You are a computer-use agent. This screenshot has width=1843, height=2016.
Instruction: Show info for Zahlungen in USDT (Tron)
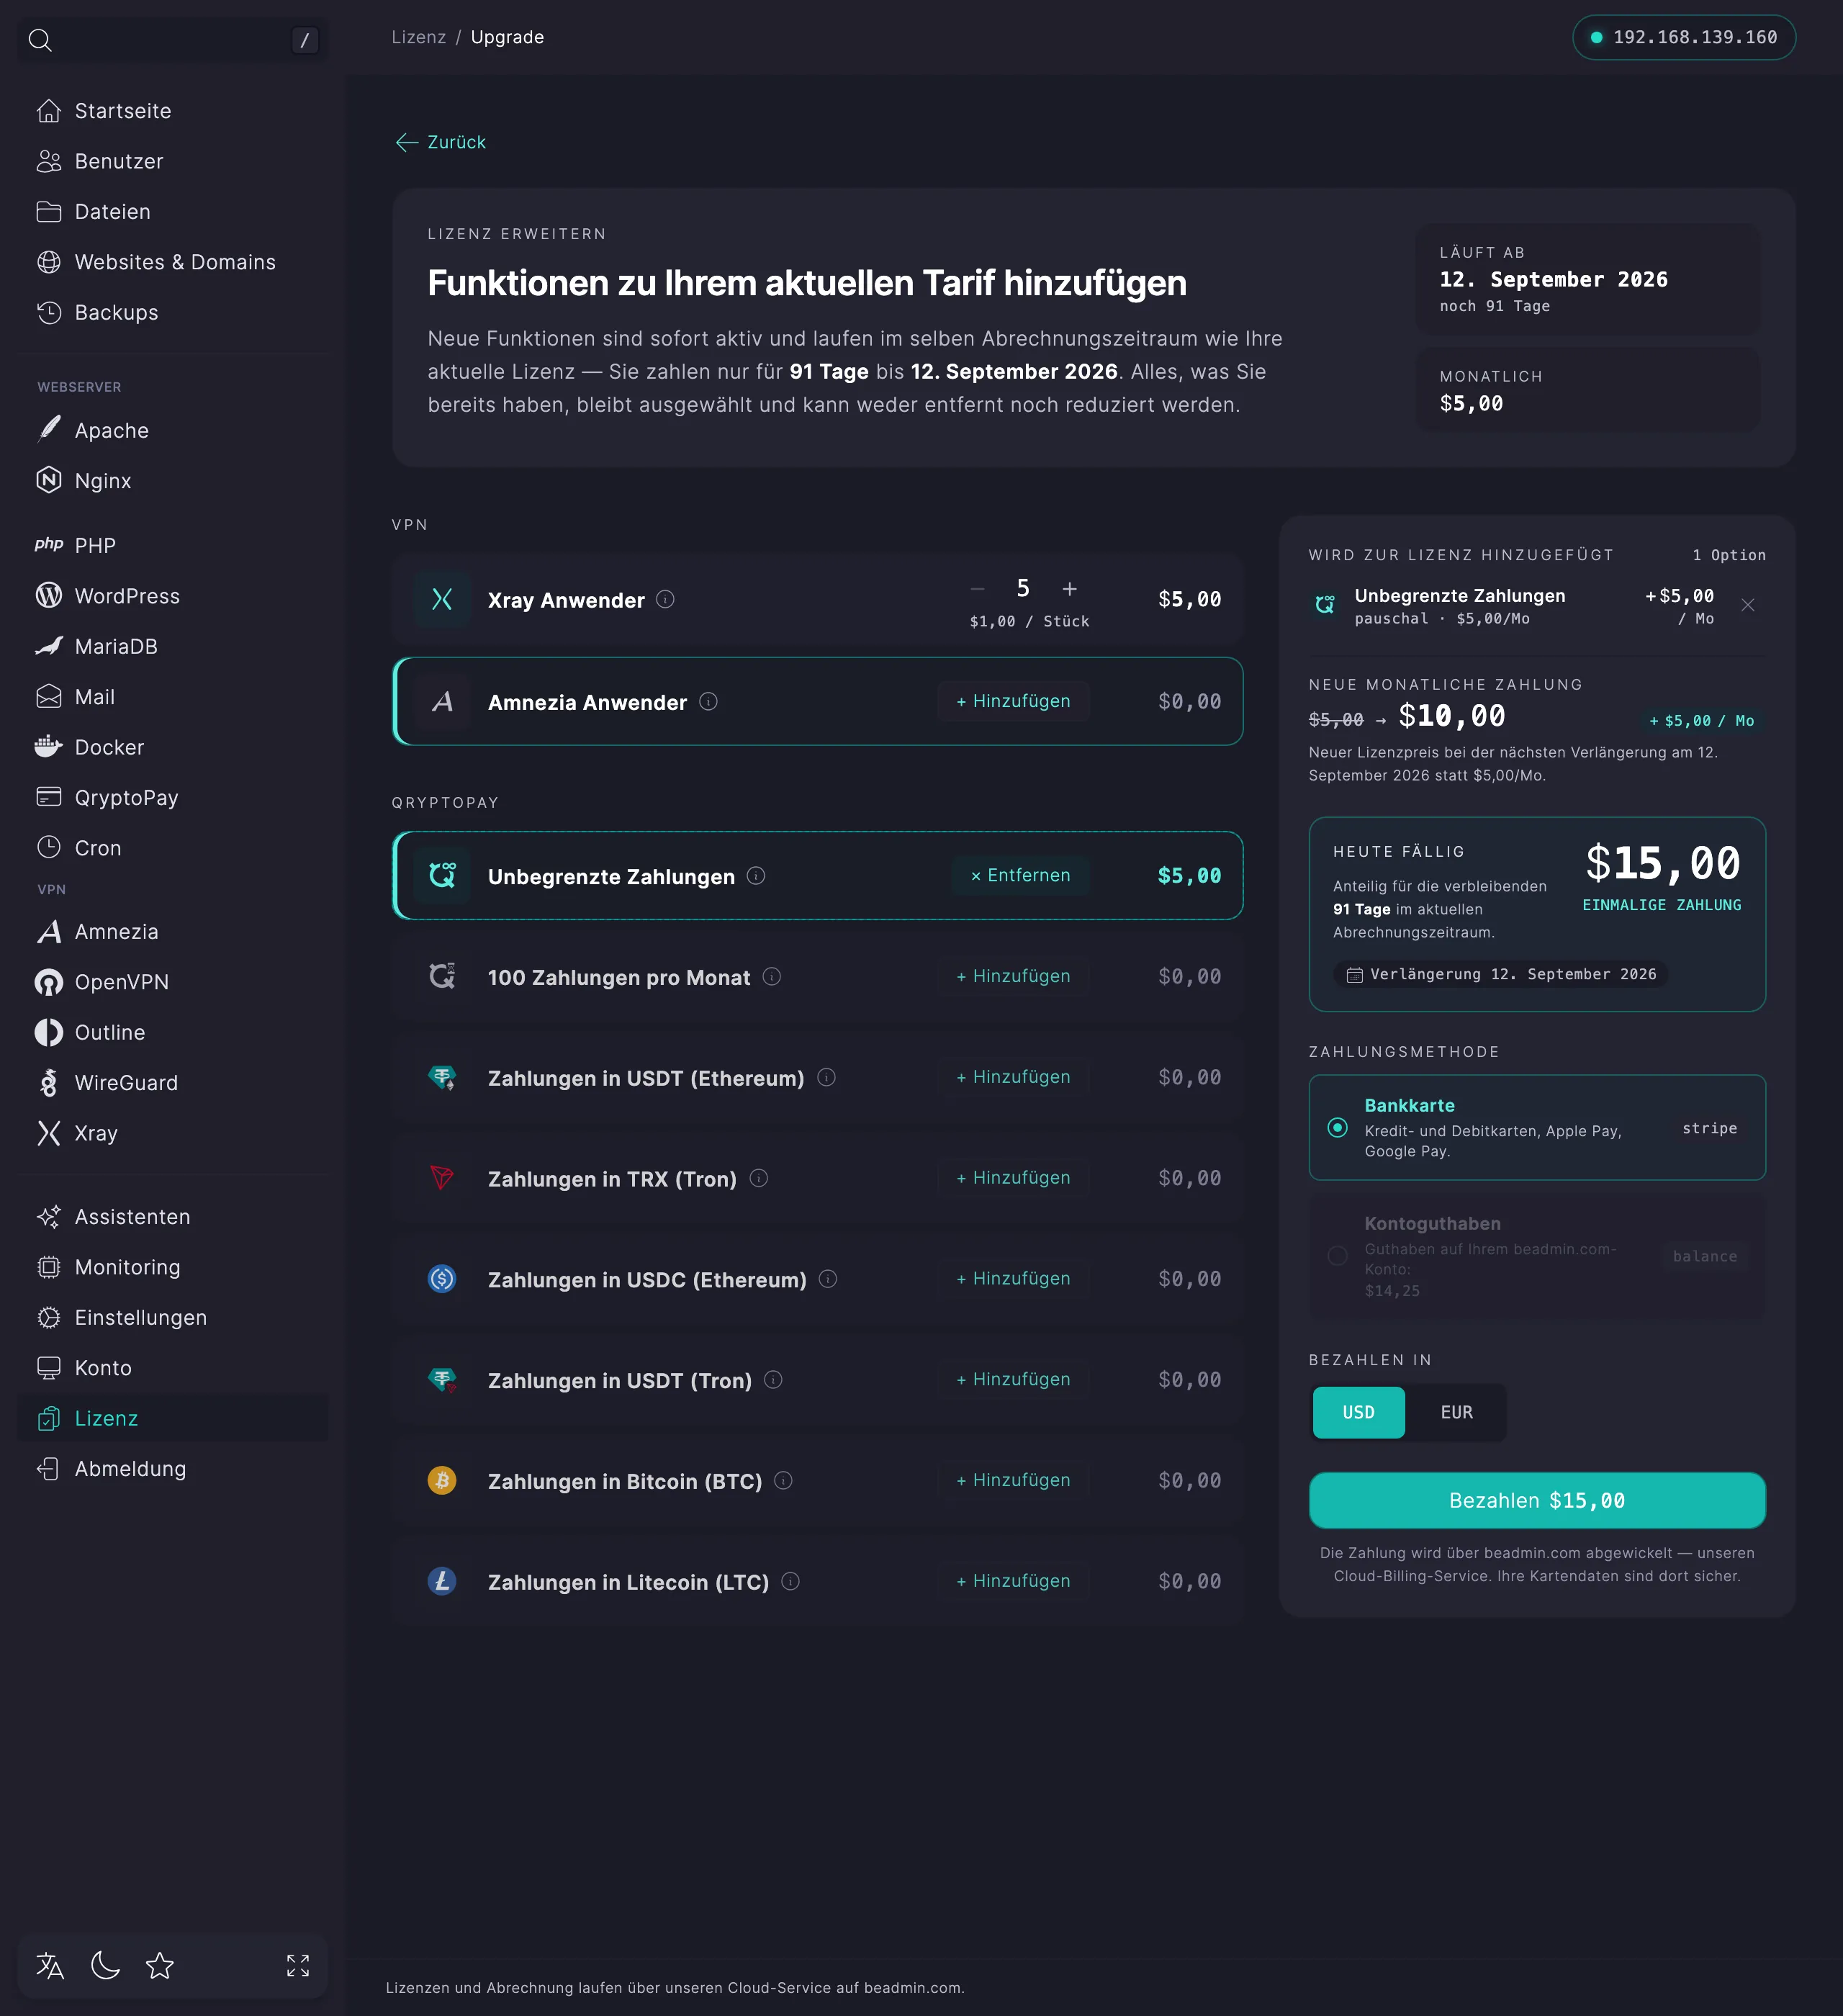773,1380
